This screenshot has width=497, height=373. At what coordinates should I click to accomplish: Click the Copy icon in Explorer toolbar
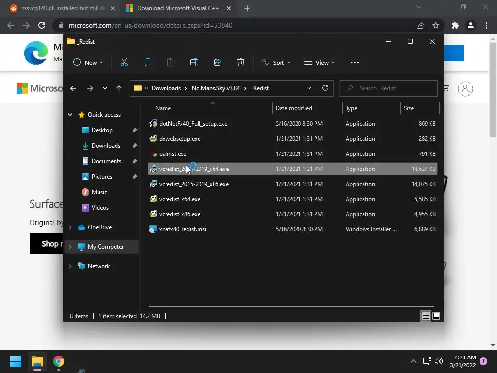[148, 63]
